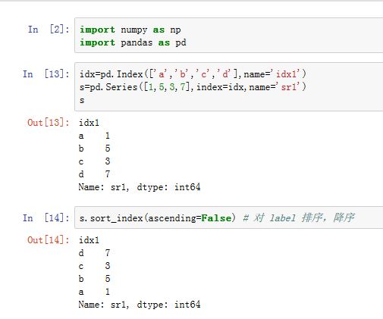
Task: Click row 'd 7' in Out[13]
Action: [x=94, y=174]
